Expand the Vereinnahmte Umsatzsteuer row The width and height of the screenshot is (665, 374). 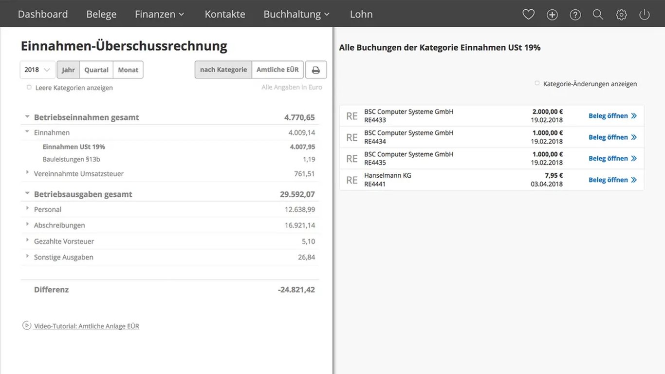[x=27, y=173]
